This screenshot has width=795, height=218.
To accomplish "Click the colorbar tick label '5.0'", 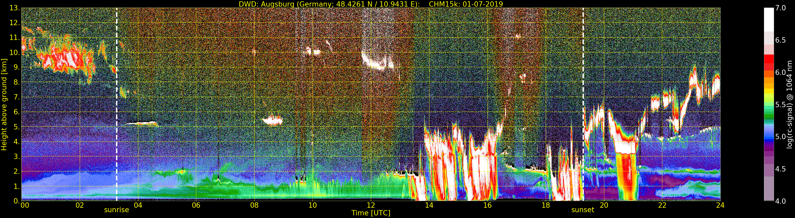I will (x=780, y=137).
